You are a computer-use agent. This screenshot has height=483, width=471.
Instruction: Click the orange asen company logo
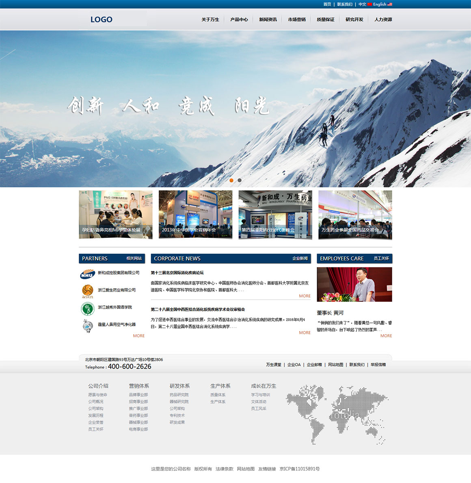[x=87, y=291]
